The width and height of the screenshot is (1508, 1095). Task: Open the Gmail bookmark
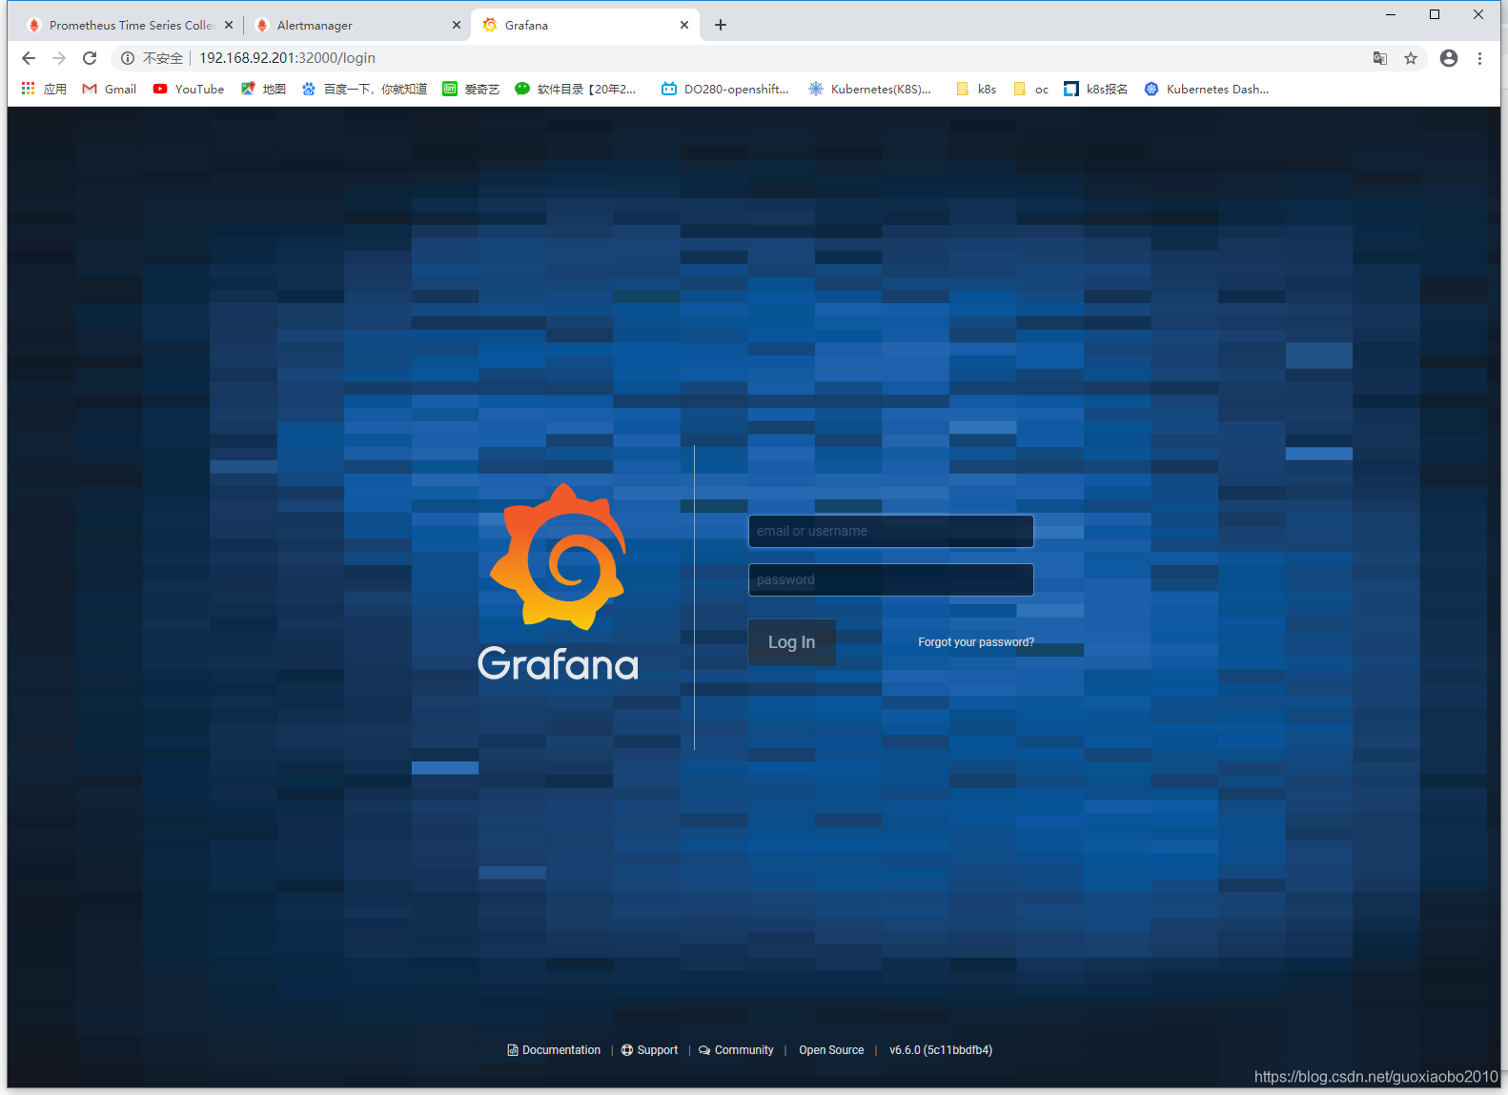[x=110, y=89]
